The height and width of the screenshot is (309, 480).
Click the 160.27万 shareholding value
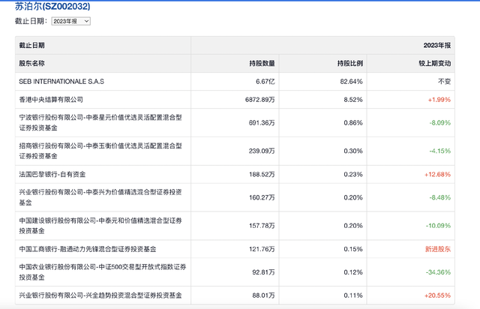point(262,197)
